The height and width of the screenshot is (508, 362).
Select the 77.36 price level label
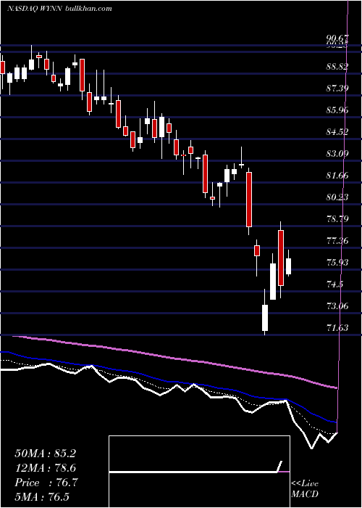(337, 241)
